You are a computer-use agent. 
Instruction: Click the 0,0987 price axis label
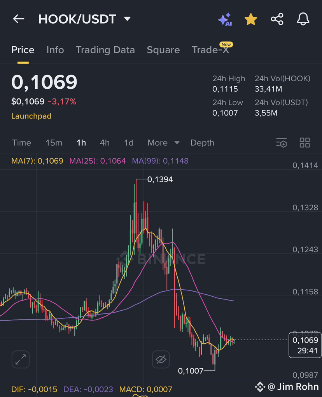tap(305, 375)
